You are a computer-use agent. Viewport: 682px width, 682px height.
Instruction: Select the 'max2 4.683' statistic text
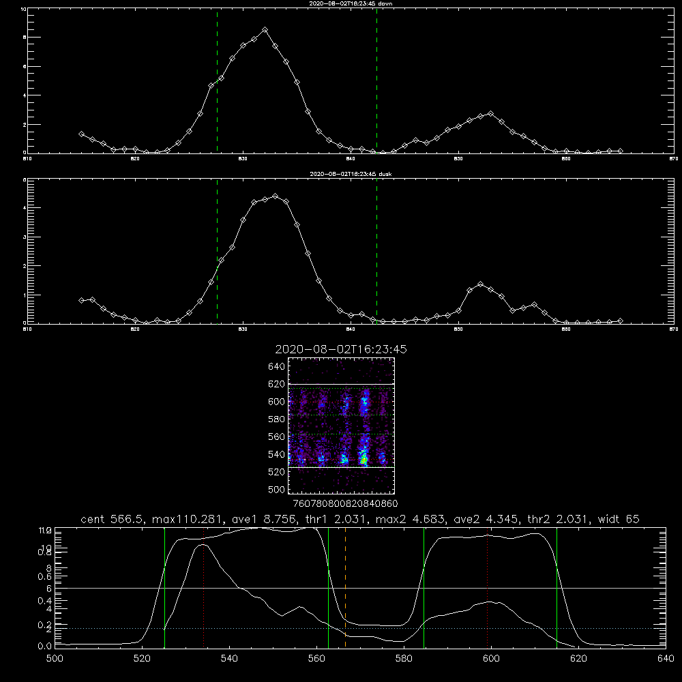click(x=409, y=519)
